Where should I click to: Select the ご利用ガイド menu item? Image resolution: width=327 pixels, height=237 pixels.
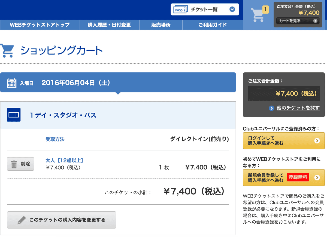click(213, 25)
